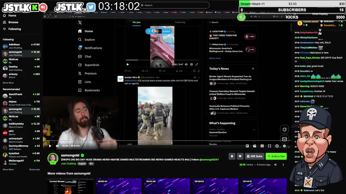Open Explore in X sidebar
This screenshot has width=346, height=194.
[86, 40]
